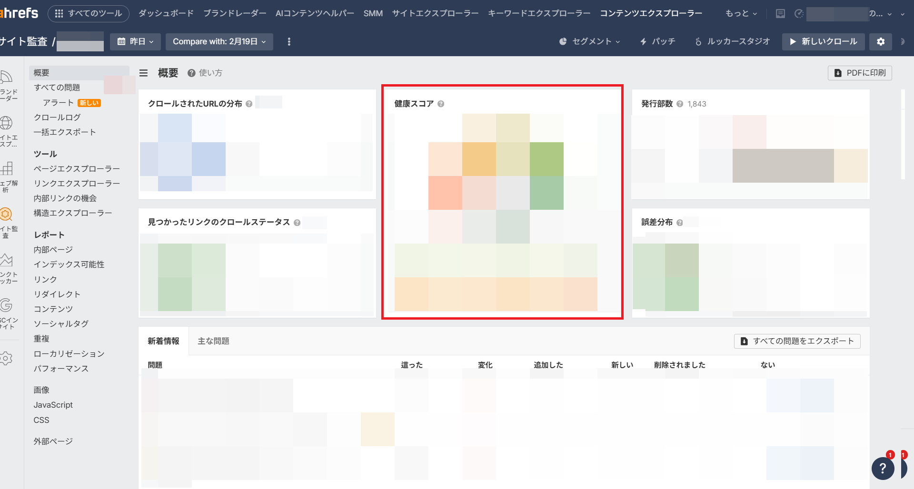Start a 新しいクロール
914x489 pixels.
click(x=823, y=42)
